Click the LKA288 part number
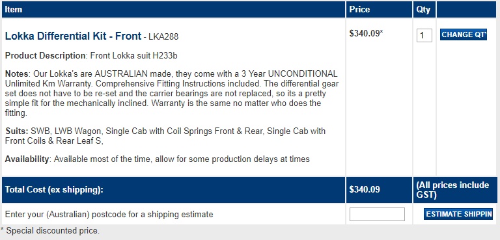500x240 pixels. [x=163, y=37]
